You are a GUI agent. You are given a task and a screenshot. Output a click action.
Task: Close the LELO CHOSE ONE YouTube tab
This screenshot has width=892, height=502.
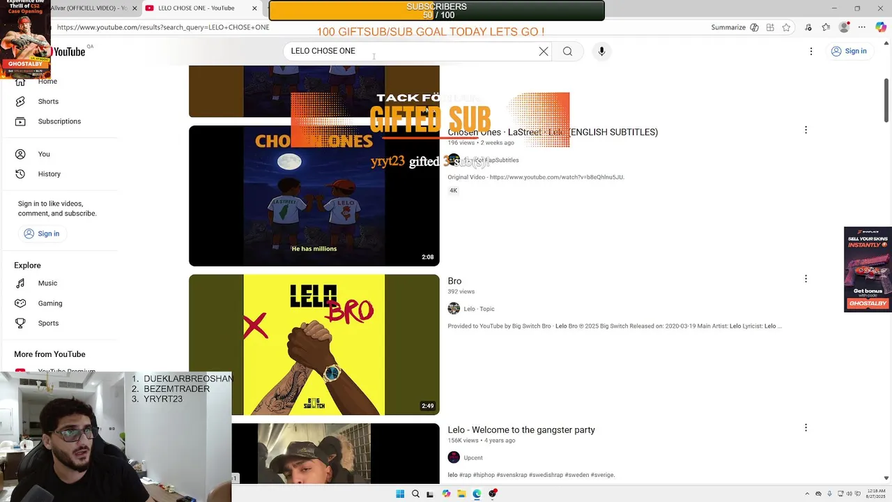click(x=254, y=8)
